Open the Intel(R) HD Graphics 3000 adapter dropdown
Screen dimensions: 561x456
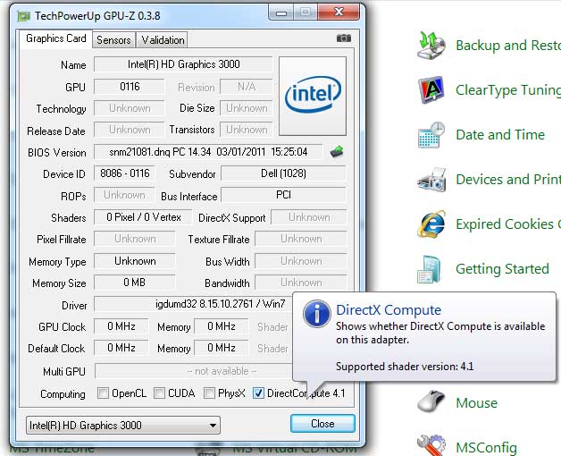tap(123, 426)
